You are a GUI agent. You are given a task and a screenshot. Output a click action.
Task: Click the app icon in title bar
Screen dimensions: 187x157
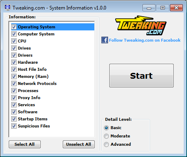(x=7, y=7)
